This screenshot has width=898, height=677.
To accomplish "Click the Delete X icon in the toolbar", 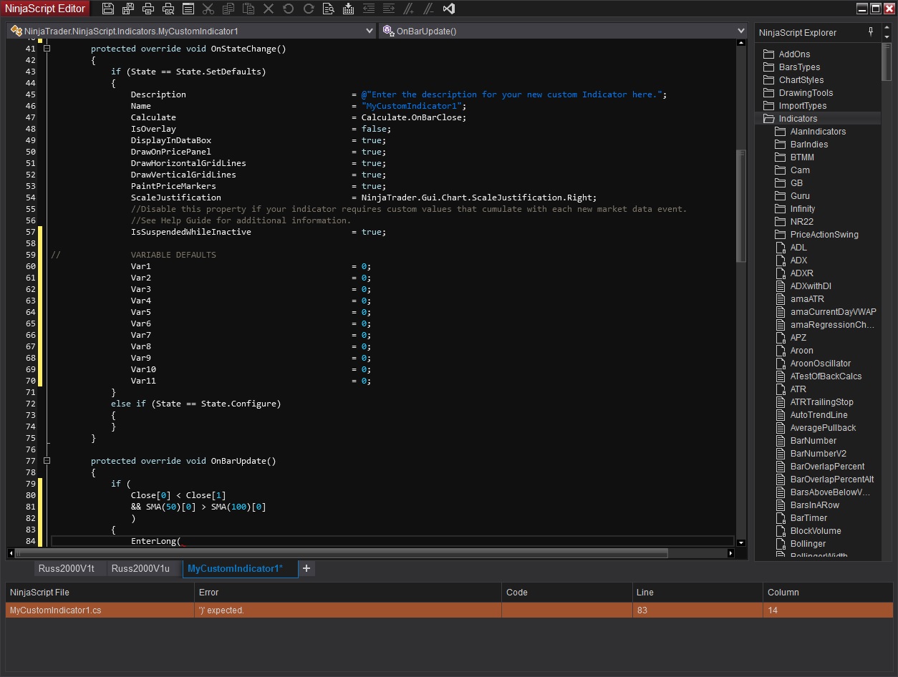I will pos(268,9).
